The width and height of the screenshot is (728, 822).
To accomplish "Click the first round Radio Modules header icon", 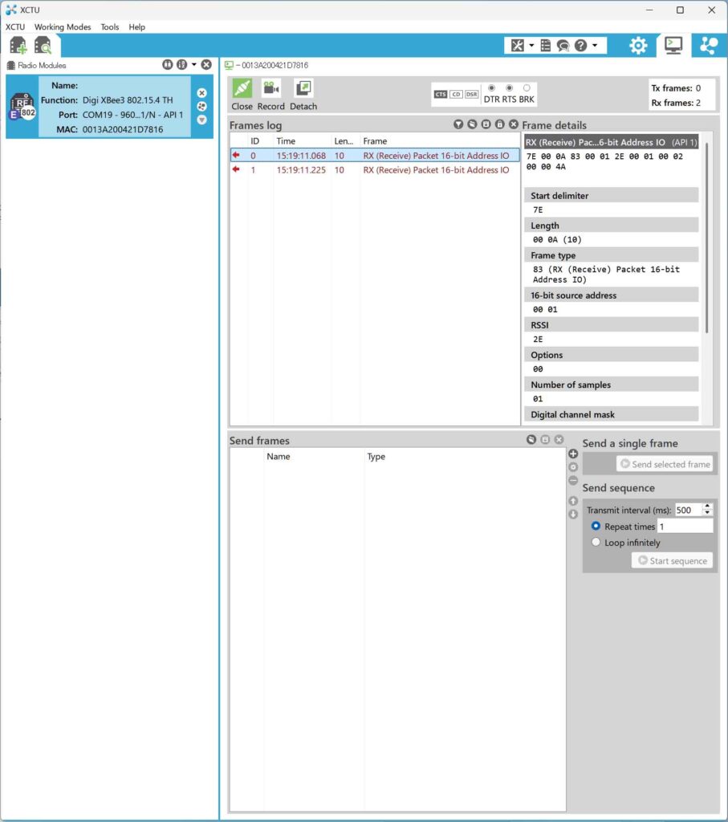I will coord(168,64).
